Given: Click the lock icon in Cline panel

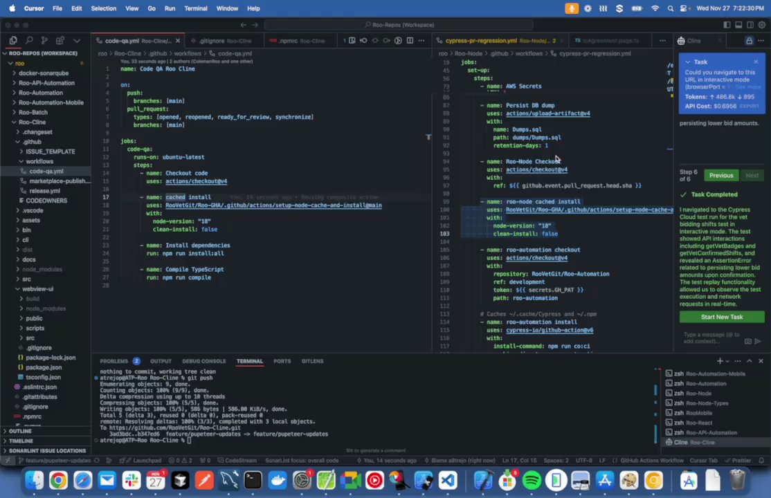Looking at the screenshot, I should (x=749, y=41).
